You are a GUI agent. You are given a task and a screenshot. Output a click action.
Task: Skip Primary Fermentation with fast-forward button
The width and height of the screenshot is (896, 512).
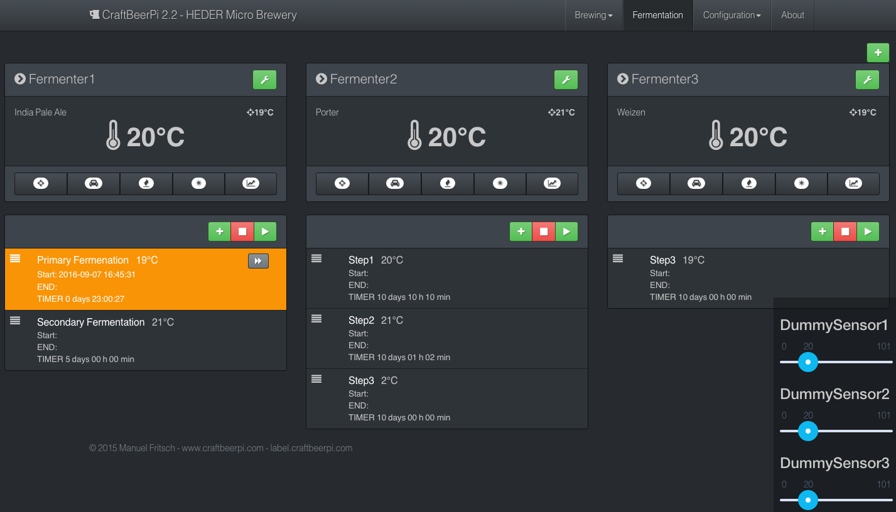click(258, 261)
